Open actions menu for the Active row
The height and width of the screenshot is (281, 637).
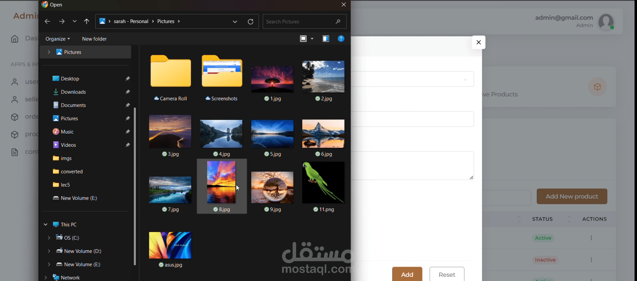coord(591,238)
